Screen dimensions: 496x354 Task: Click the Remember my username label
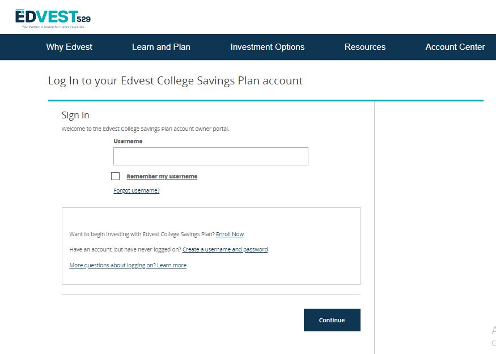[x=162, y=176]
